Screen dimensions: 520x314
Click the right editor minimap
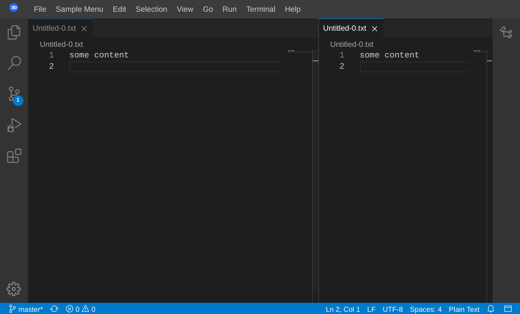coord(480,176)
